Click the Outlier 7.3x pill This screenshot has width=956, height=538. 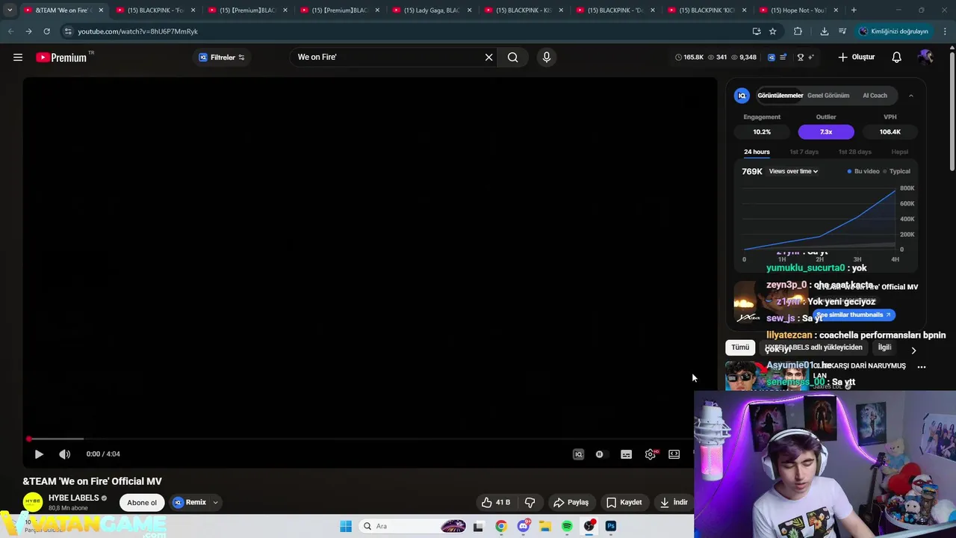click(826, 132)
